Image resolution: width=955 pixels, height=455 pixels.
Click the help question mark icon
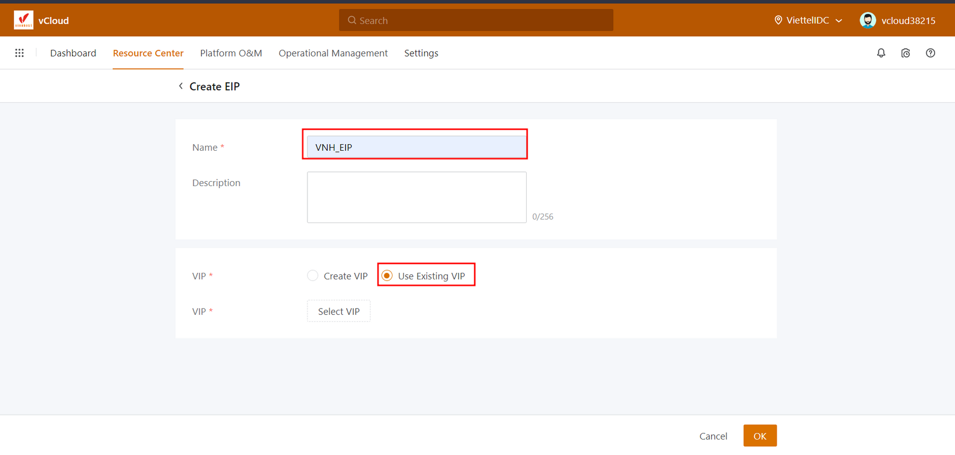pos(930,53)
